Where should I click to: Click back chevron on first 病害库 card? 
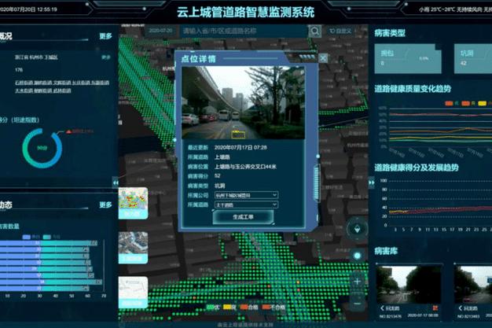[382, 308]
